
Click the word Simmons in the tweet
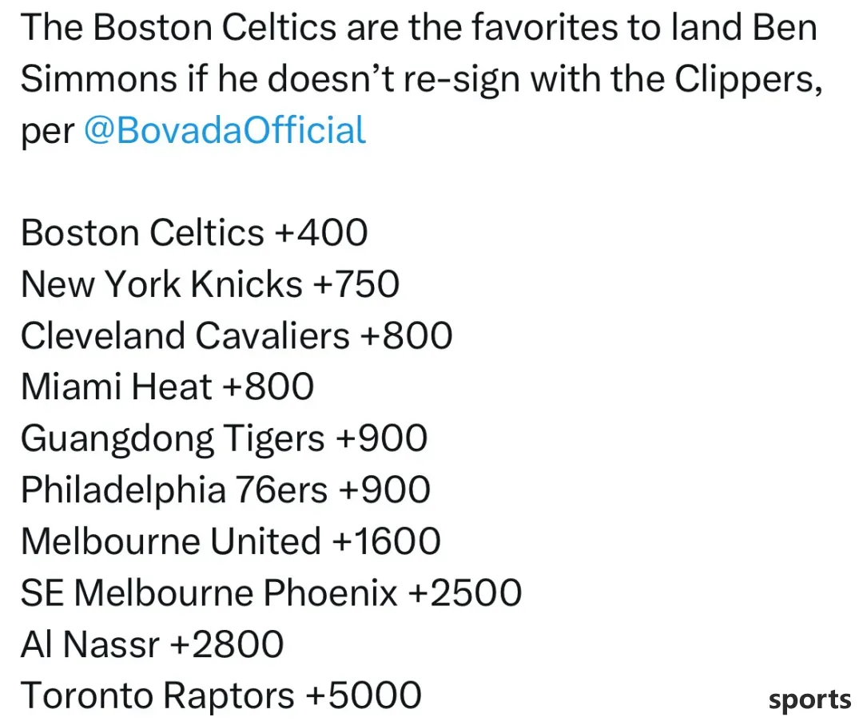click(99, 78)
